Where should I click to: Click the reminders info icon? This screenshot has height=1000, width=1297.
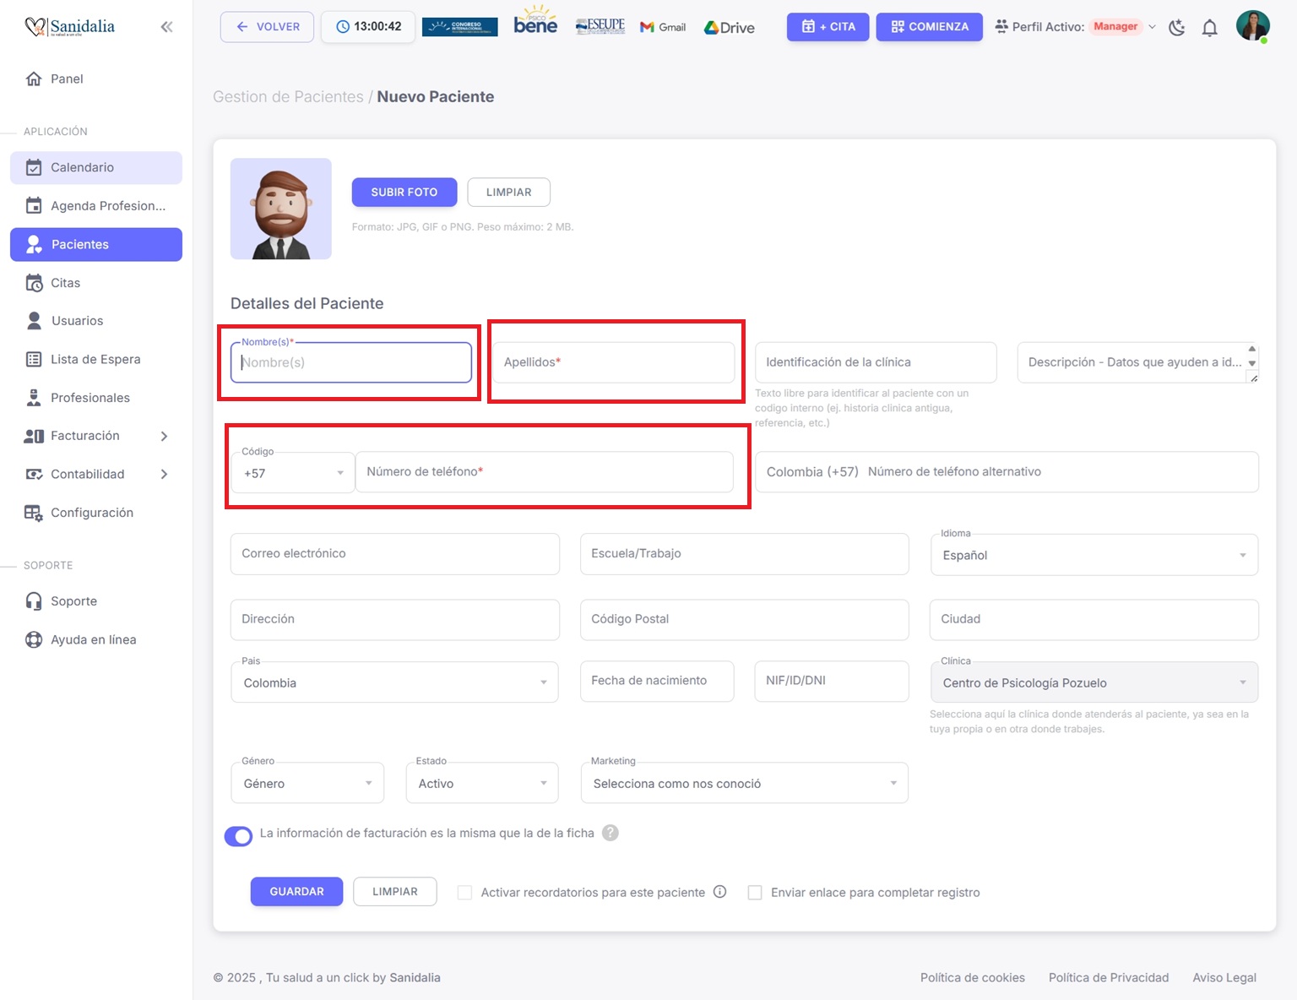tap(719, 892)
